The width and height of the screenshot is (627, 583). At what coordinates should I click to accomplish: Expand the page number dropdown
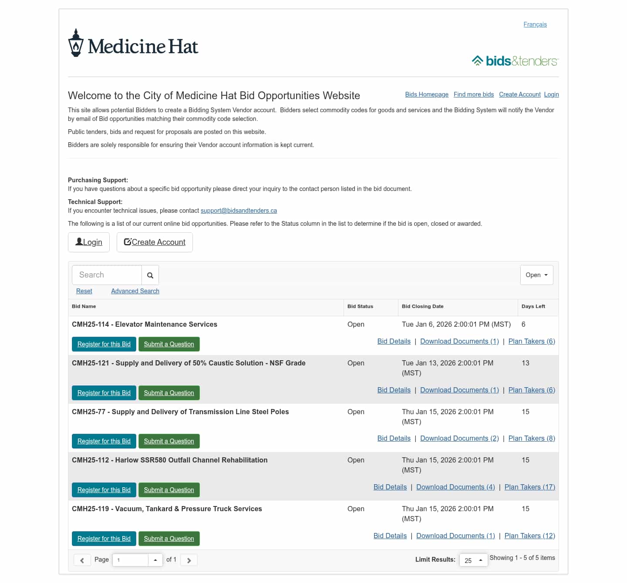click(x=155, y=560)
